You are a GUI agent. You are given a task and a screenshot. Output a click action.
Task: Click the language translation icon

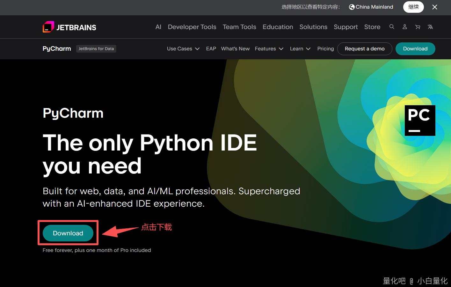pyautogui.click(x=430, y=27)
